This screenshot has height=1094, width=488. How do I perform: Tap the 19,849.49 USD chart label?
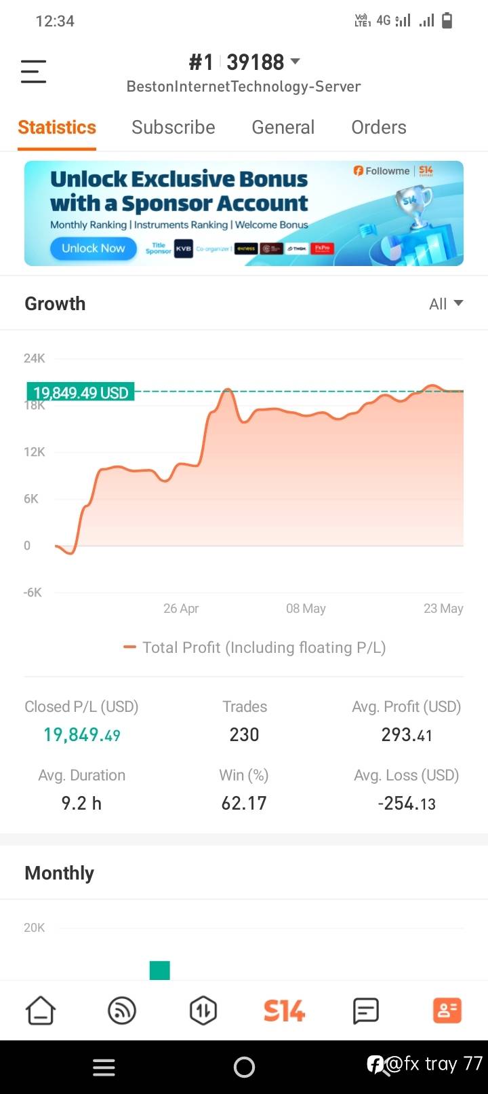81,392
